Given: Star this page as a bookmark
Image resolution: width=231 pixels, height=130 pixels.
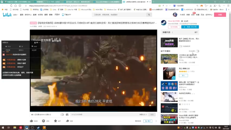Looking at the screenshot, I should click(26, 6).
